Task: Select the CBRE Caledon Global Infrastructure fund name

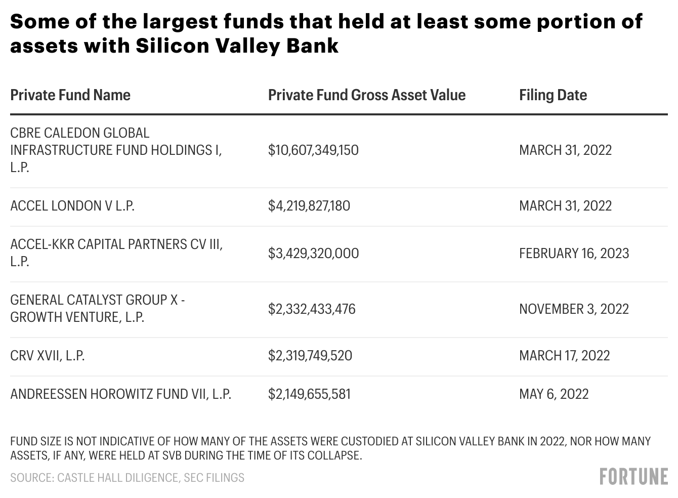Action: [115, 150]
